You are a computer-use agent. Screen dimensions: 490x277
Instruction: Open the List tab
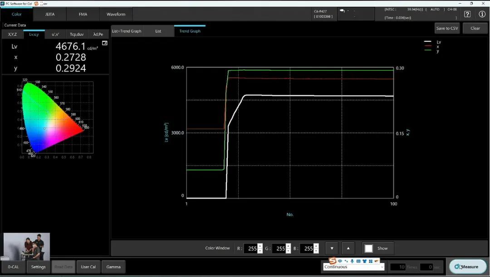(158, 31)
